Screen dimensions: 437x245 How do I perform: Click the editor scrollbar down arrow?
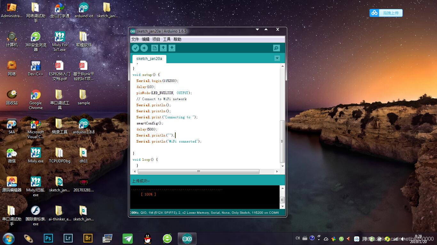pyautogui.click(x=282, y=166)
